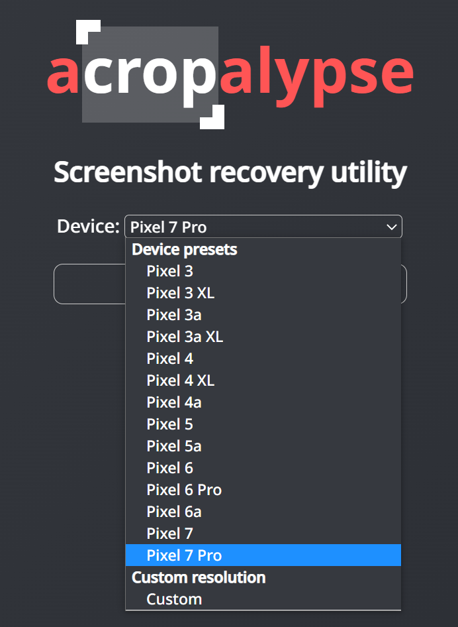The height and width of the screenshot is (627, 458).
Task: Click the Screenshot recovery utility heading
Action: [x=230, y=172]
